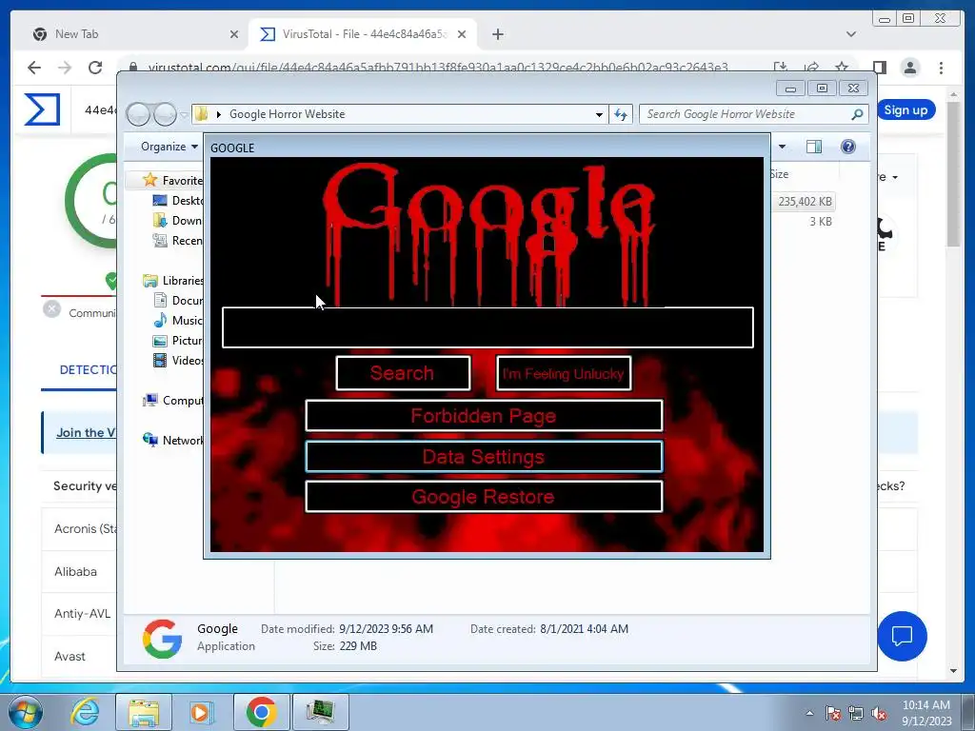The image size is (975, 731).
Task: Select Favorites in Explorer navigation pane
Action: (x=172, y=180)
